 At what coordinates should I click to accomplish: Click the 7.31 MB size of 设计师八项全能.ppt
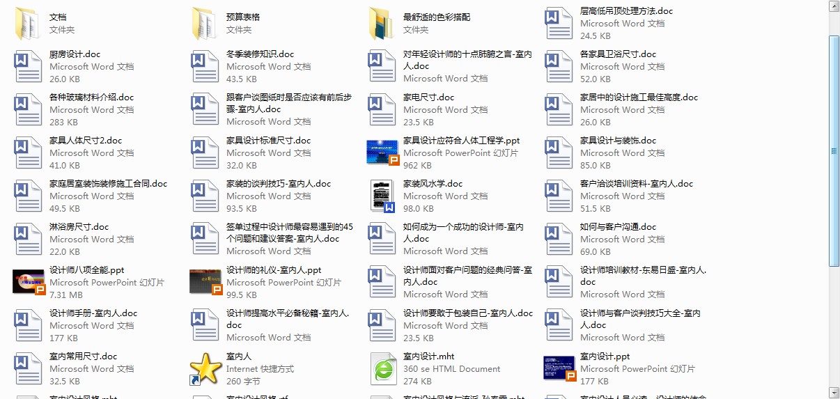pyautogui.click(x=66, y=295)
